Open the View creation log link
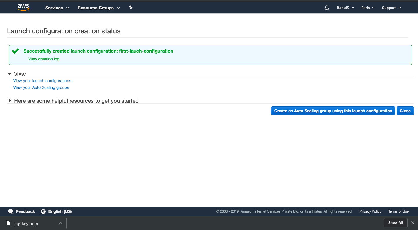Image resolution: width=418 pixels, height=230 pixels. click(44, 59)
